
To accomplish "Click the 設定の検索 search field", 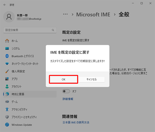I will 30,30.
